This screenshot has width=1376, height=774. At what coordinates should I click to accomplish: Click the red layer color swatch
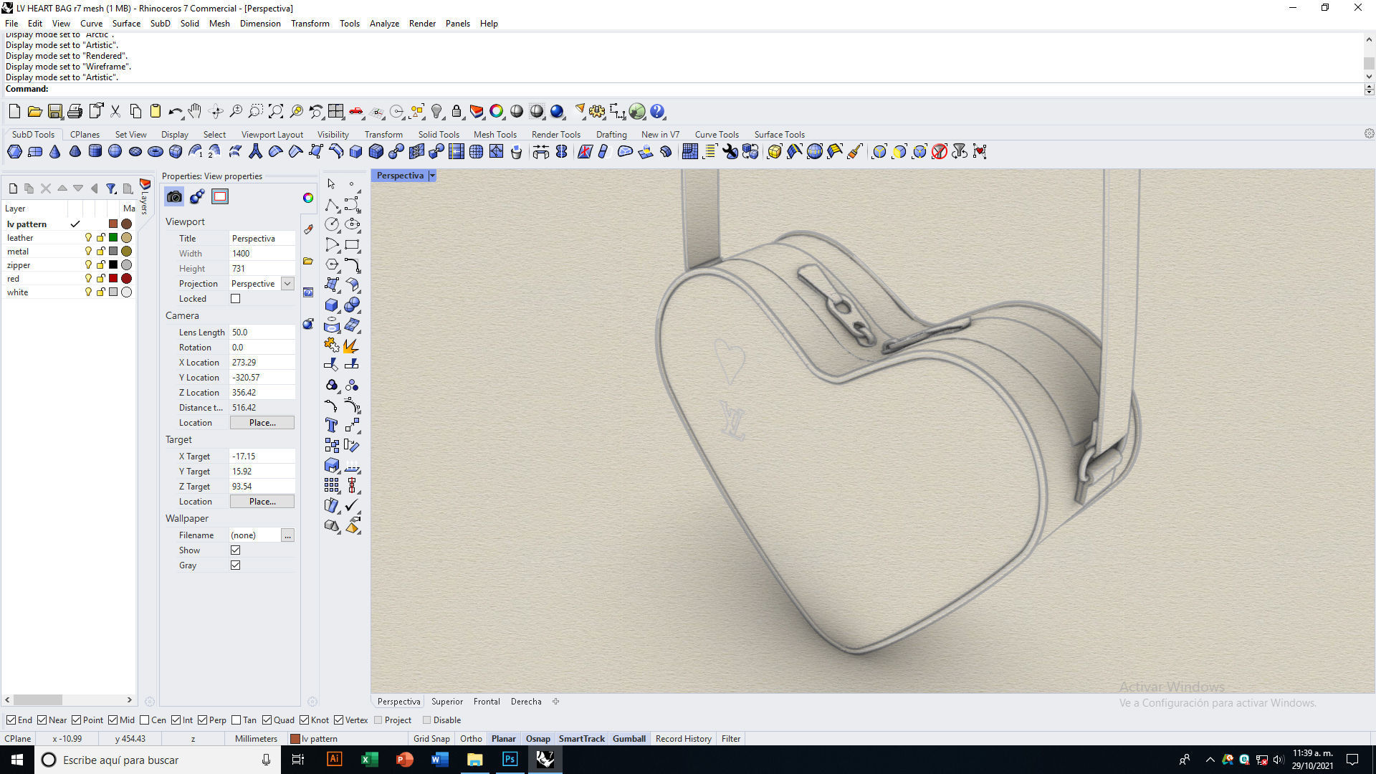113,279
